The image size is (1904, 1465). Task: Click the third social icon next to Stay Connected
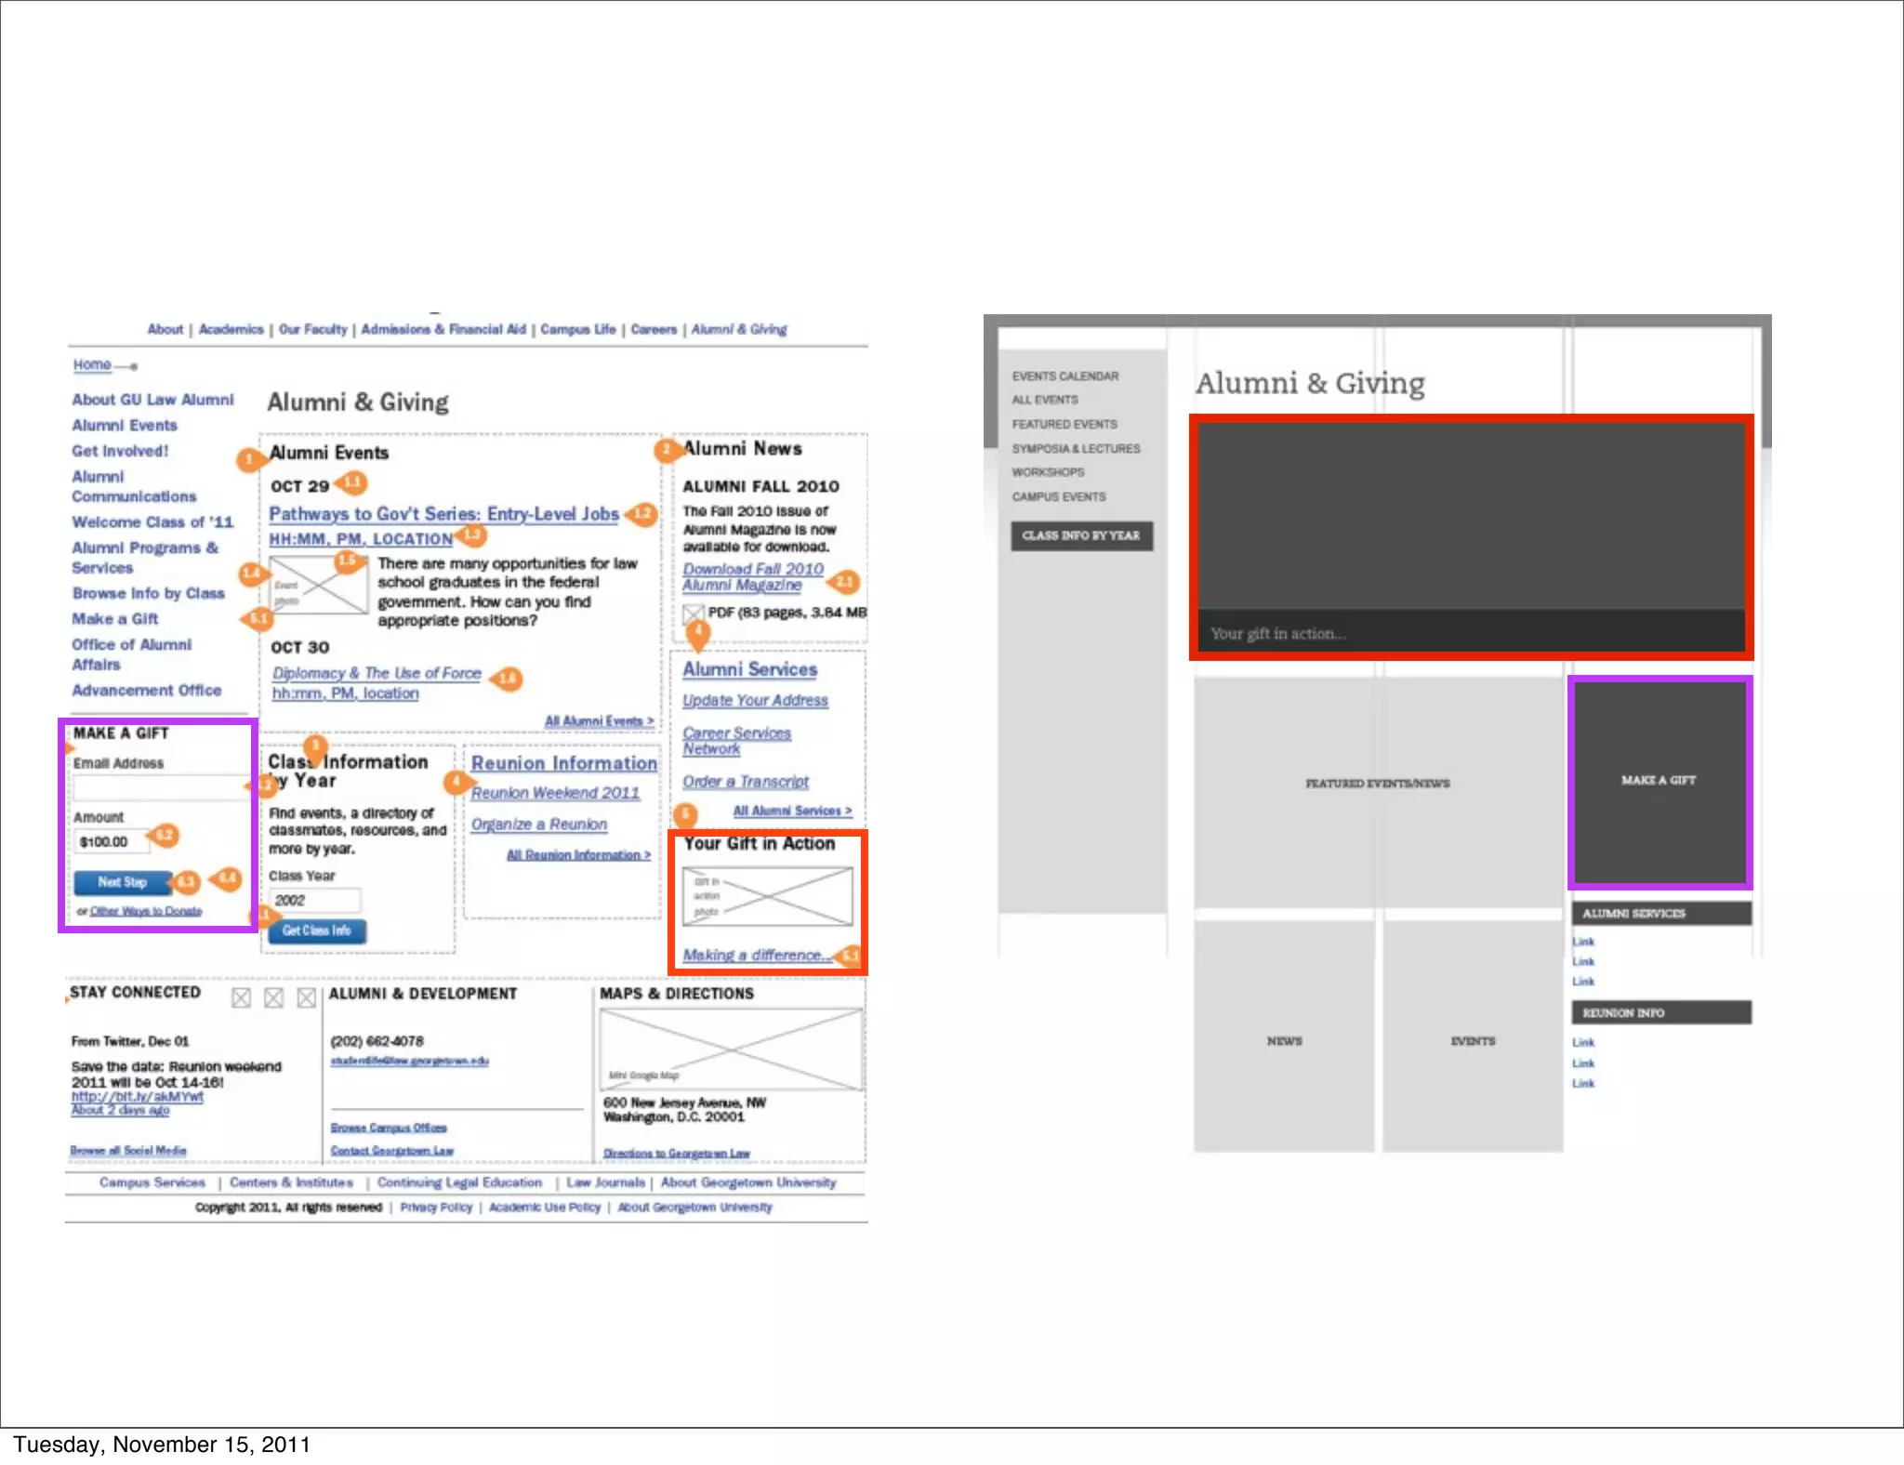[306, 997]
